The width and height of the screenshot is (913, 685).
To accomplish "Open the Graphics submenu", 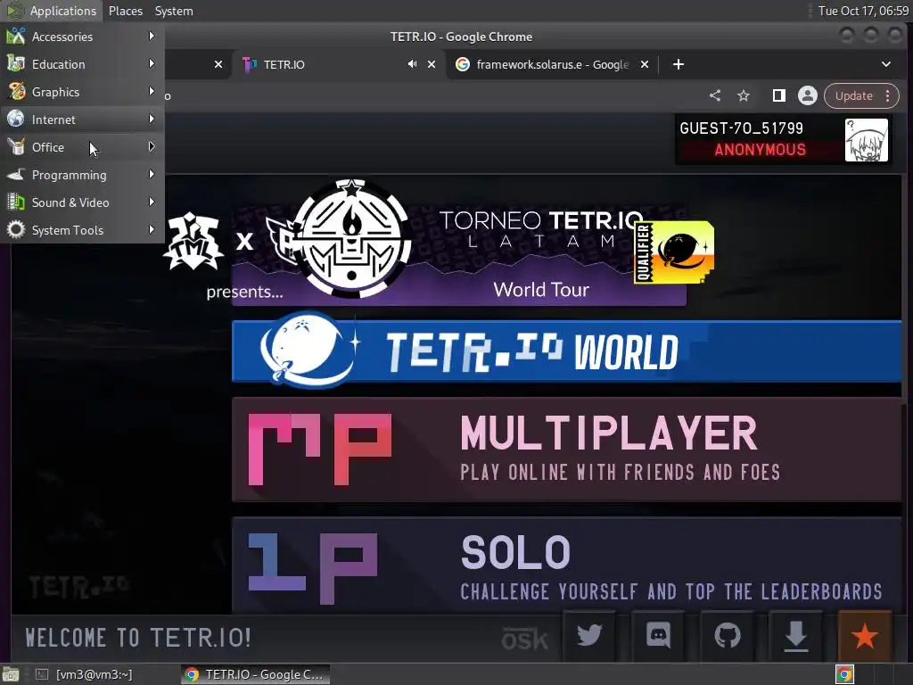I will (x=81, y=92).
